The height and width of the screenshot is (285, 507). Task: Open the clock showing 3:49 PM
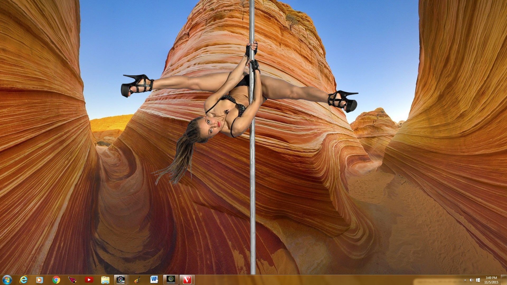point(491,278)
